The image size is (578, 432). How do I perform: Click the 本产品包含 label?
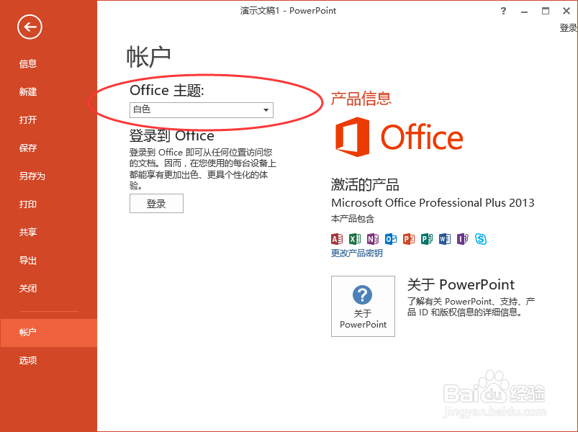353,219
